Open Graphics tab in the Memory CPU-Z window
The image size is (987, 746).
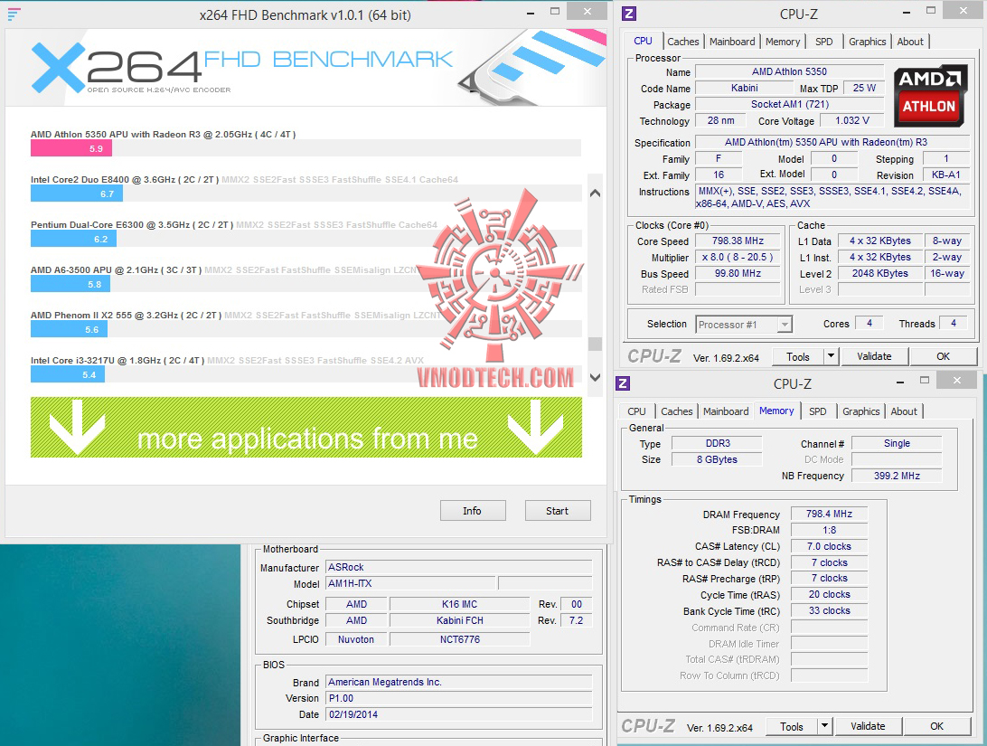coord(860,411)
